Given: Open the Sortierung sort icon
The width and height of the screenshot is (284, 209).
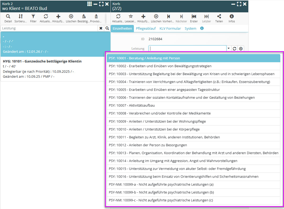Looking at the screenshot, I should 20,17.
